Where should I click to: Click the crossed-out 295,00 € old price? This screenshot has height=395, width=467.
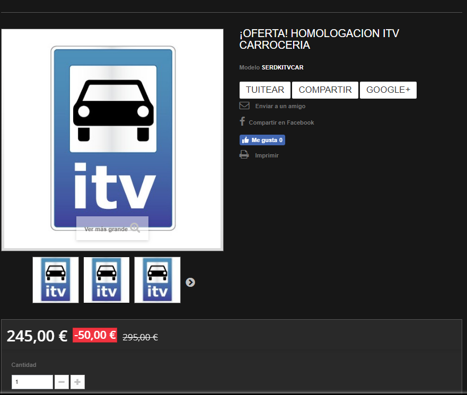140,337
